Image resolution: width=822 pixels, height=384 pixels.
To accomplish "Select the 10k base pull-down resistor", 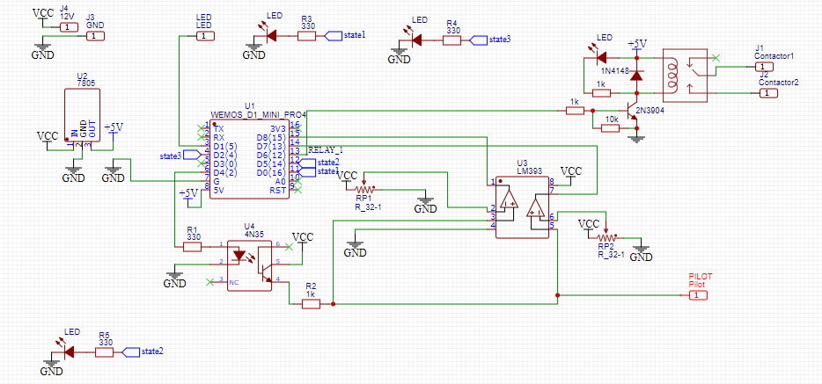I will (610, 128).
